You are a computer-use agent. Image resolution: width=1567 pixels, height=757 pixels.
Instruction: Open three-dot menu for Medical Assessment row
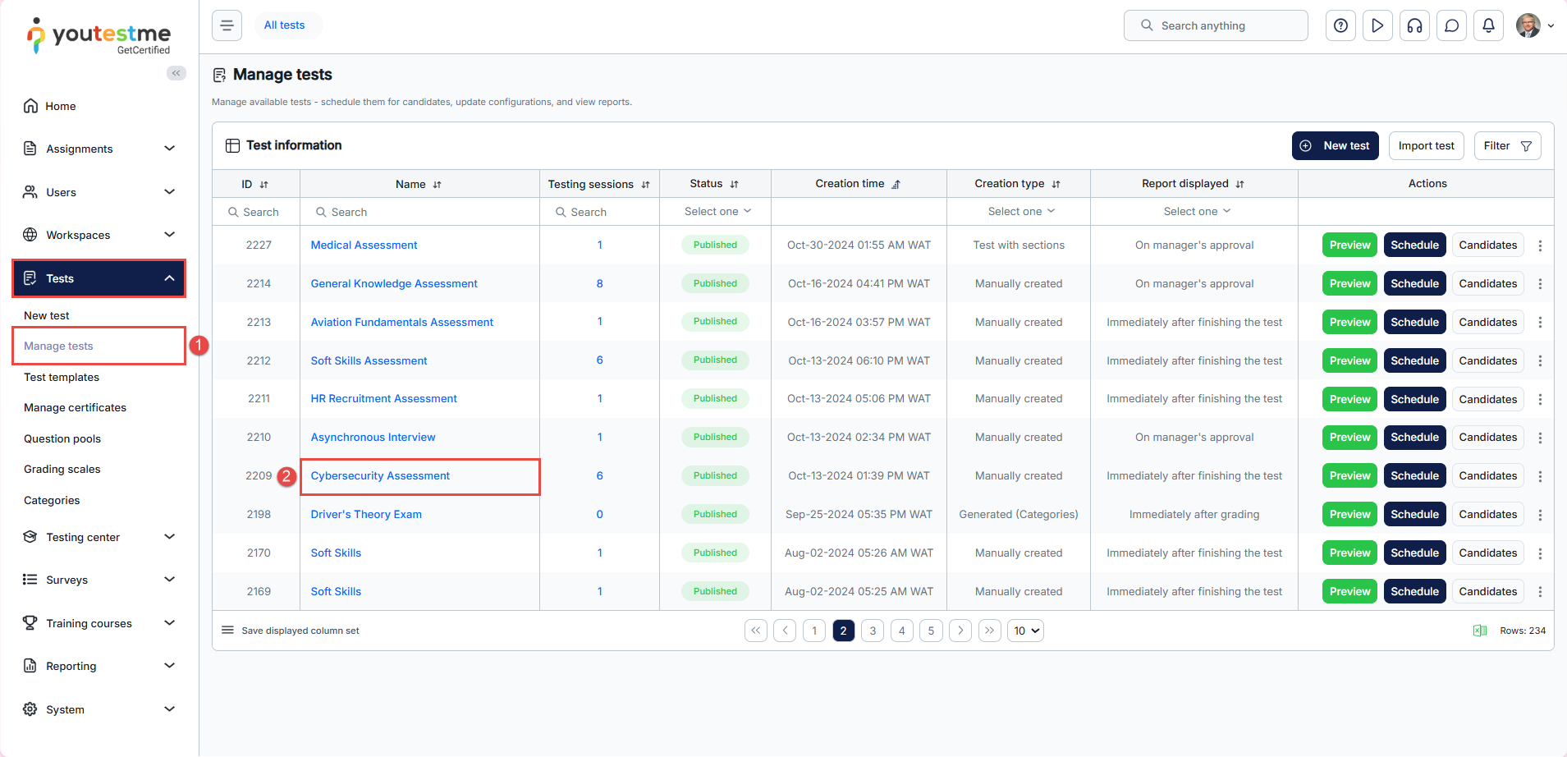click(x=1540, y=245)
